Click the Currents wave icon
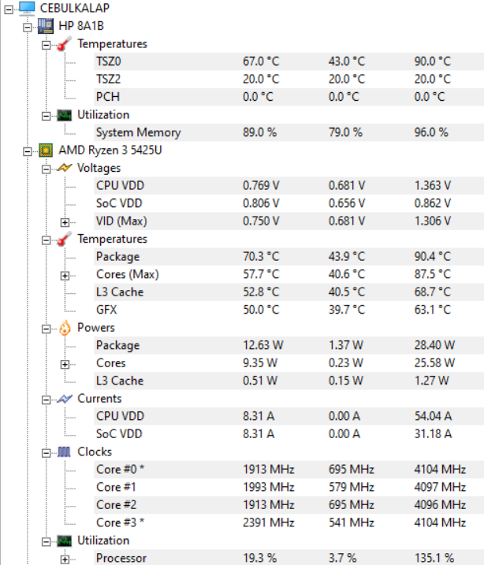Screen dimensions: 484x565 pos(65,399)
